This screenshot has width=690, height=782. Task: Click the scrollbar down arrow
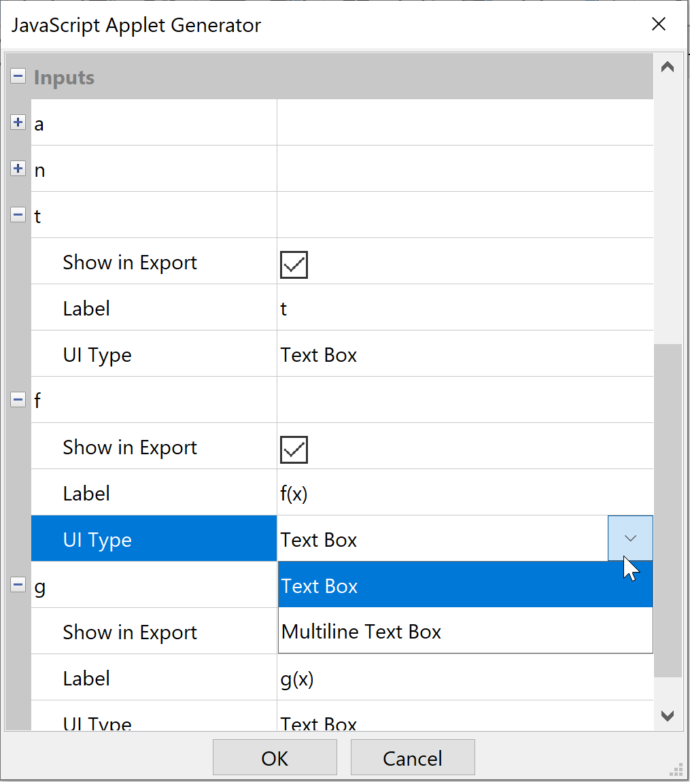pyautogui.click(x=667, y=715)
